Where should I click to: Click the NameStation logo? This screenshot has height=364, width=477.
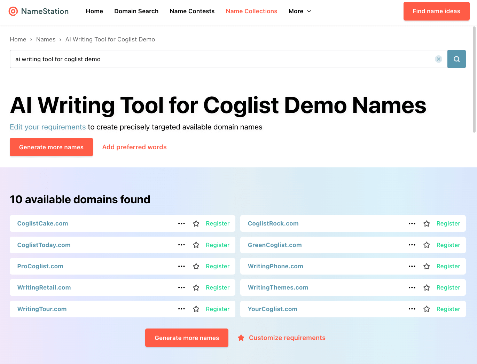tap(39, 11)
